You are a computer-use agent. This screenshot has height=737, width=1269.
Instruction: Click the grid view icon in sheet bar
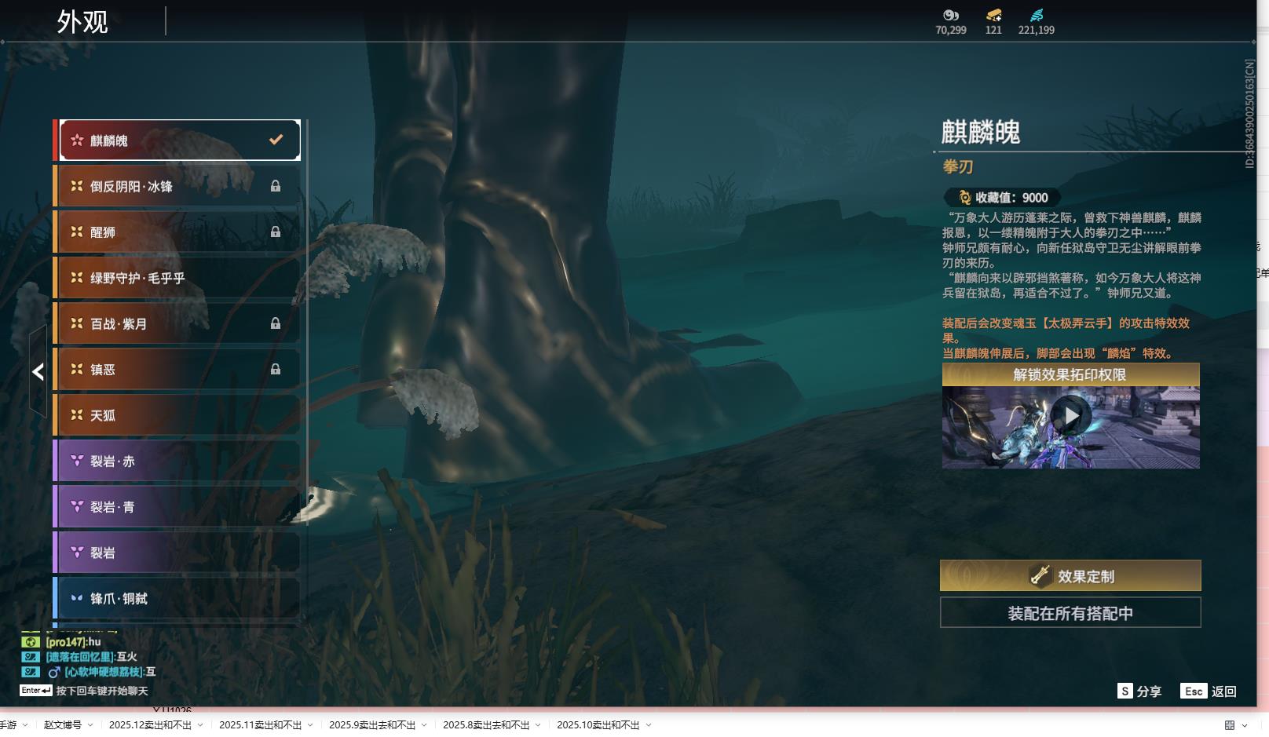click(x=1230, y=725)
